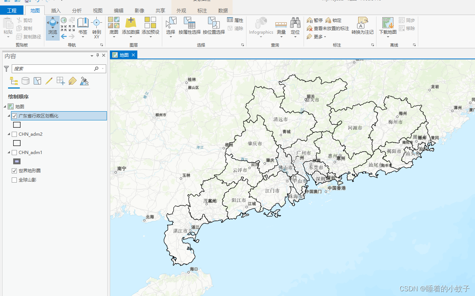Click the 添加预设 (Add Preset) icon
475x296 pixels.
coord(150,23)
